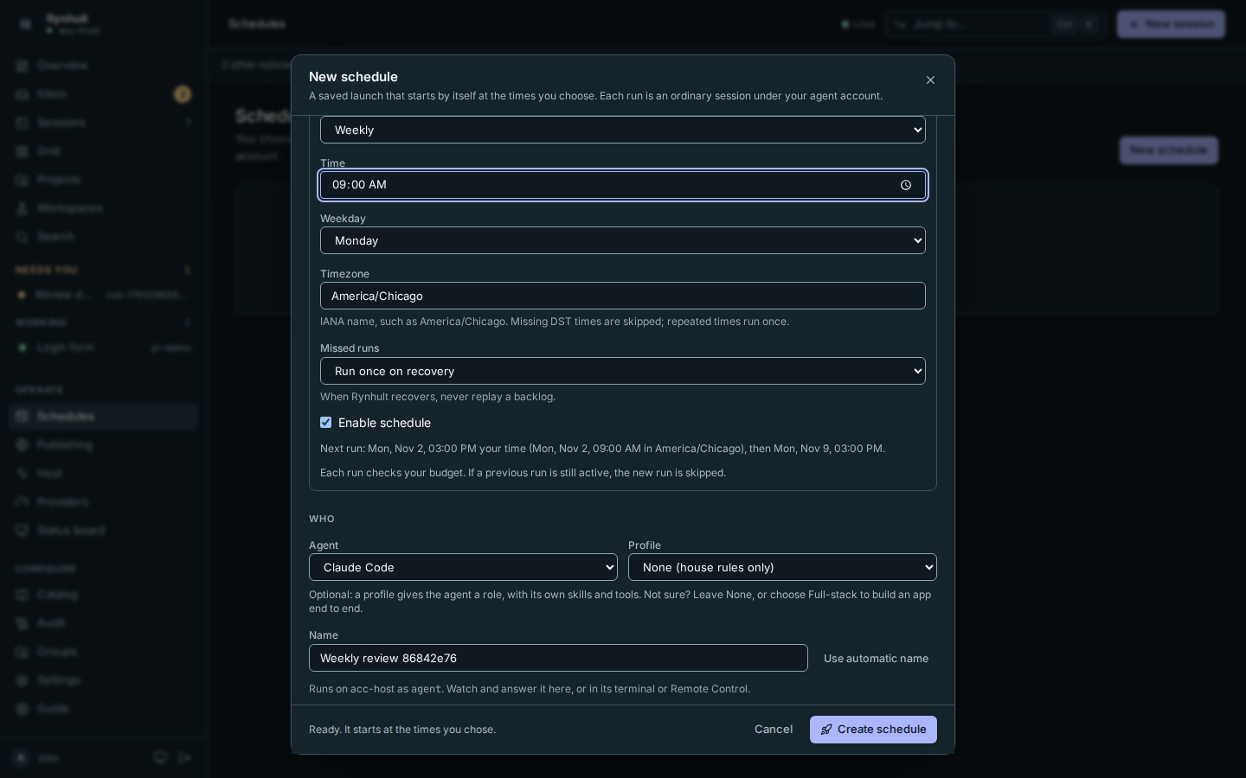The image size is (1246, 778).
Task: Click the monitor icon beside user alex
Action: [160, 758]
